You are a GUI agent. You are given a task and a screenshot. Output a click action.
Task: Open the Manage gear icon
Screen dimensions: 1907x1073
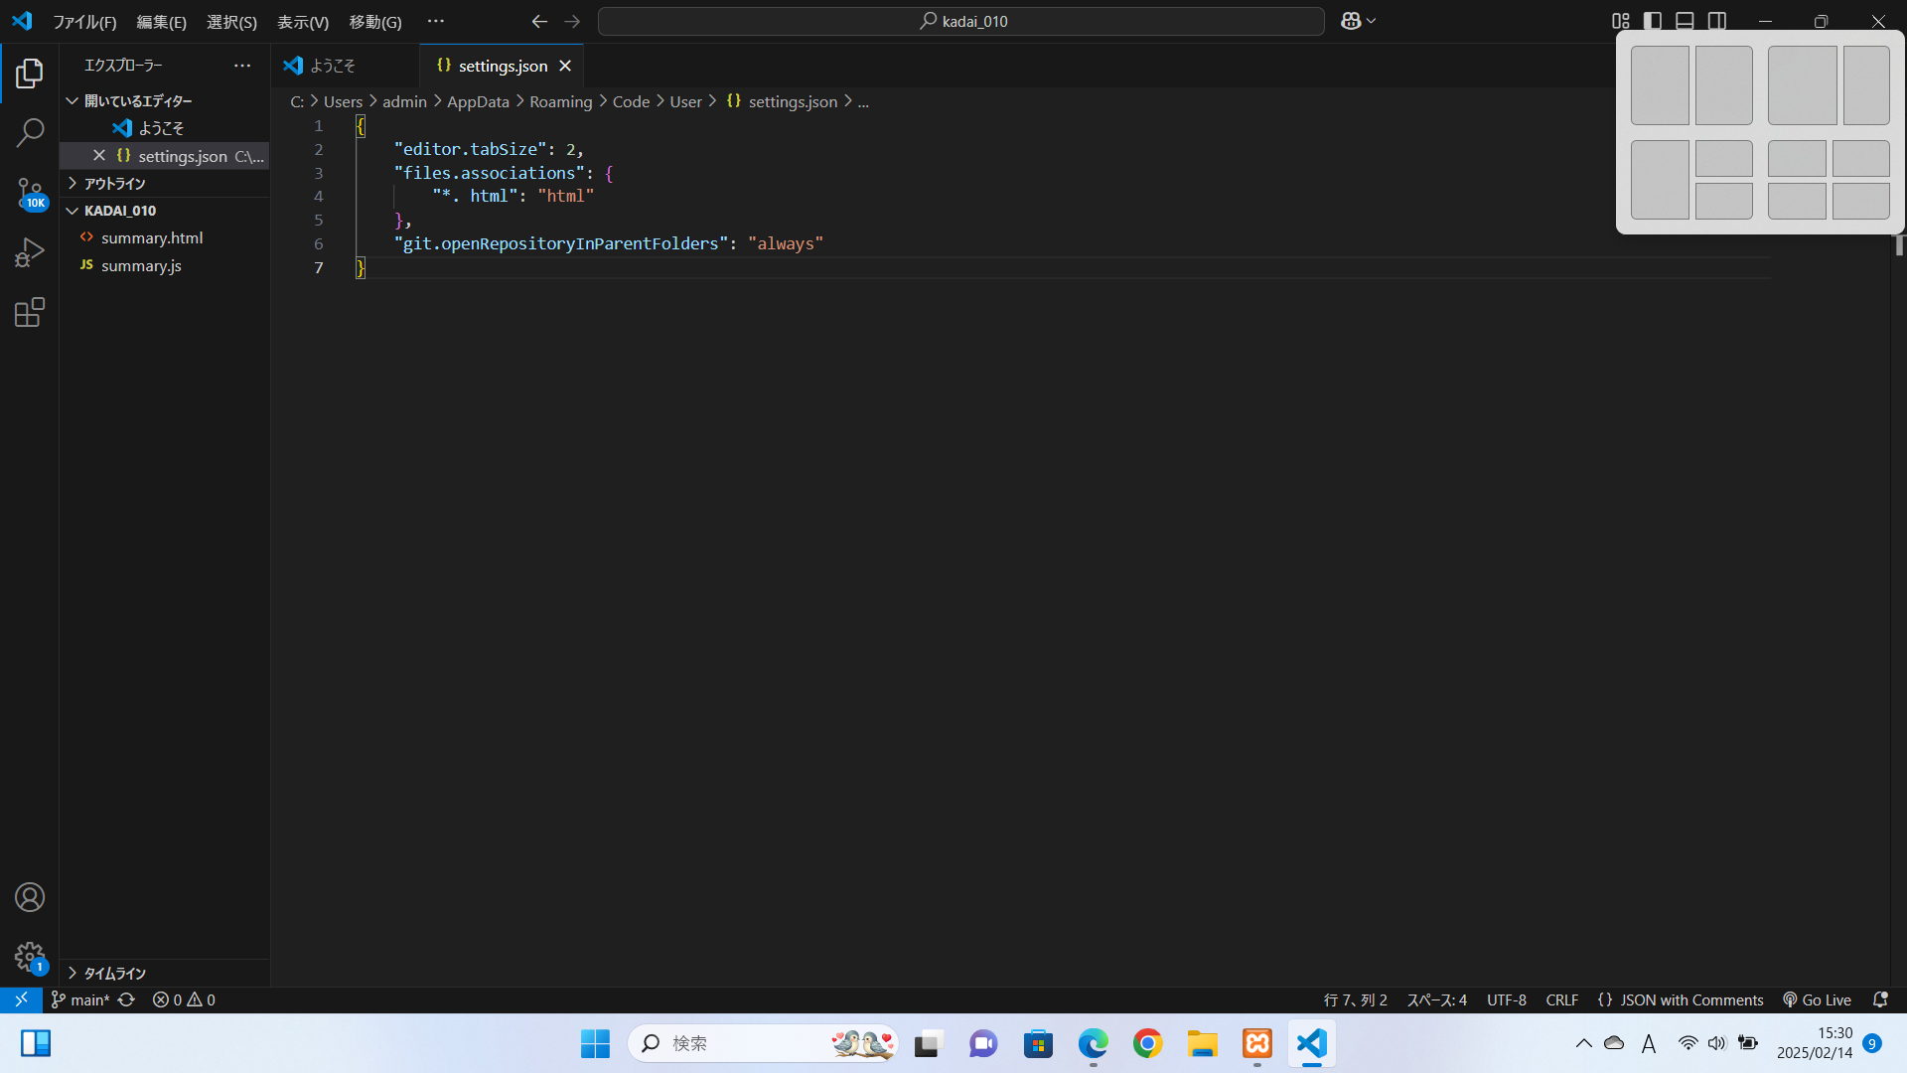pyautogui.click(x=30, y=957)
